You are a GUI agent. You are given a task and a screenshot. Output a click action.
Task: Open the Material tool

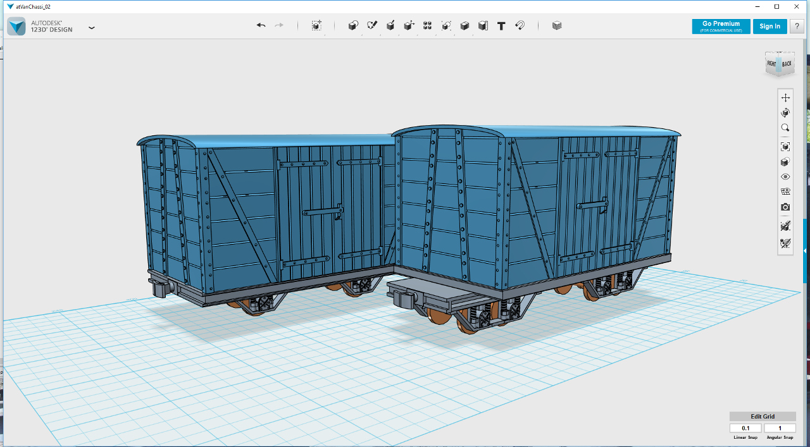pos(557,25)
